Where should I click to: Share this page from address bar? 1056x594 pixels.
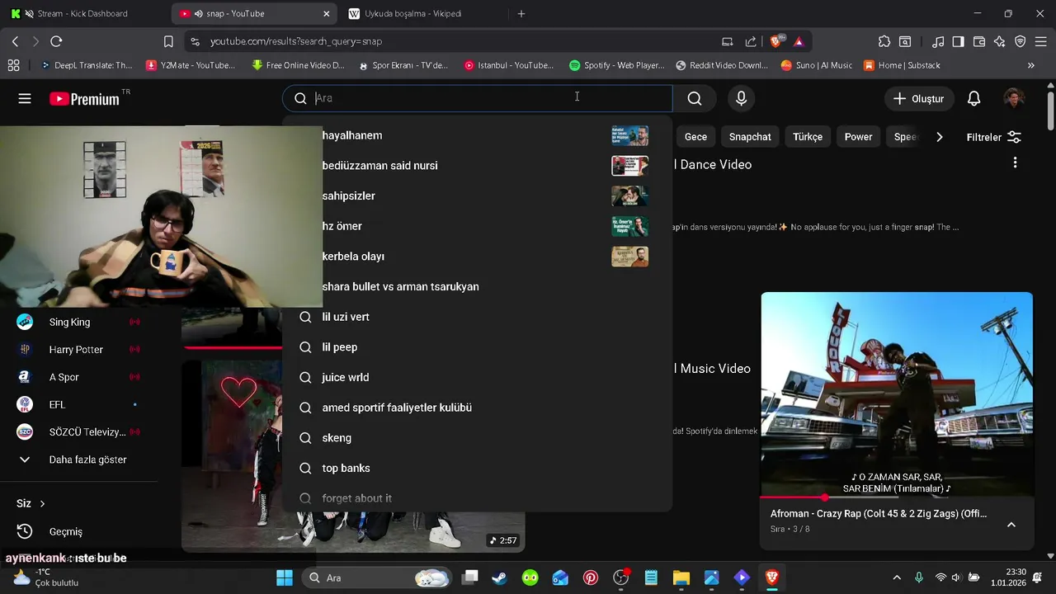tap(751, 41)
